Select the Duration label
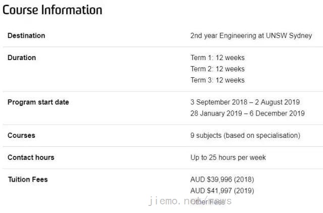323x213 pixels. tap(22, 58)
